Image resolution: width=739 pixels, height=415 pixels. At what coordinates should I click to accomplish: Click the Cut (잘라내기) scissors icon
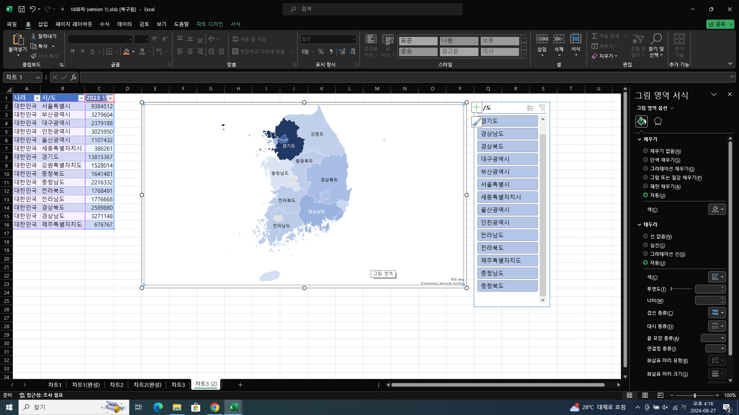pyautogui.click(x=33, y=36)
